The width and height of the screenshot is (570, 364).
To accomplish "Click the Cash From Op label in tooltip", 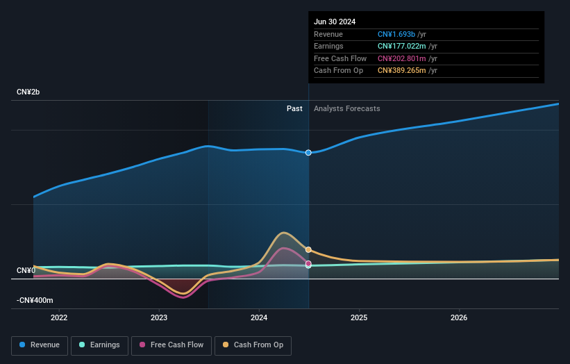I will pyautogui.click(x=338, y=71).
